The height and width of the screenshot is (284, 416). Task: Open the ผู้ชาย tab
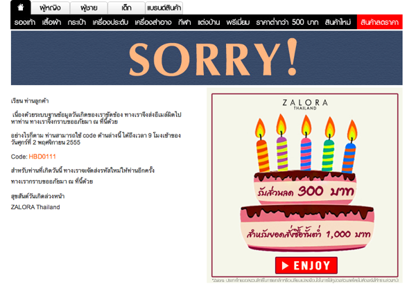coord(89,8)
